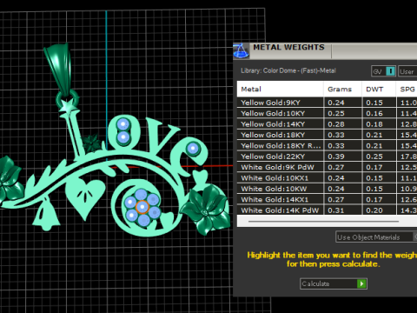This screenshot has height=313, width=417.
Task: Click the Calculate button
Action: 334,283
